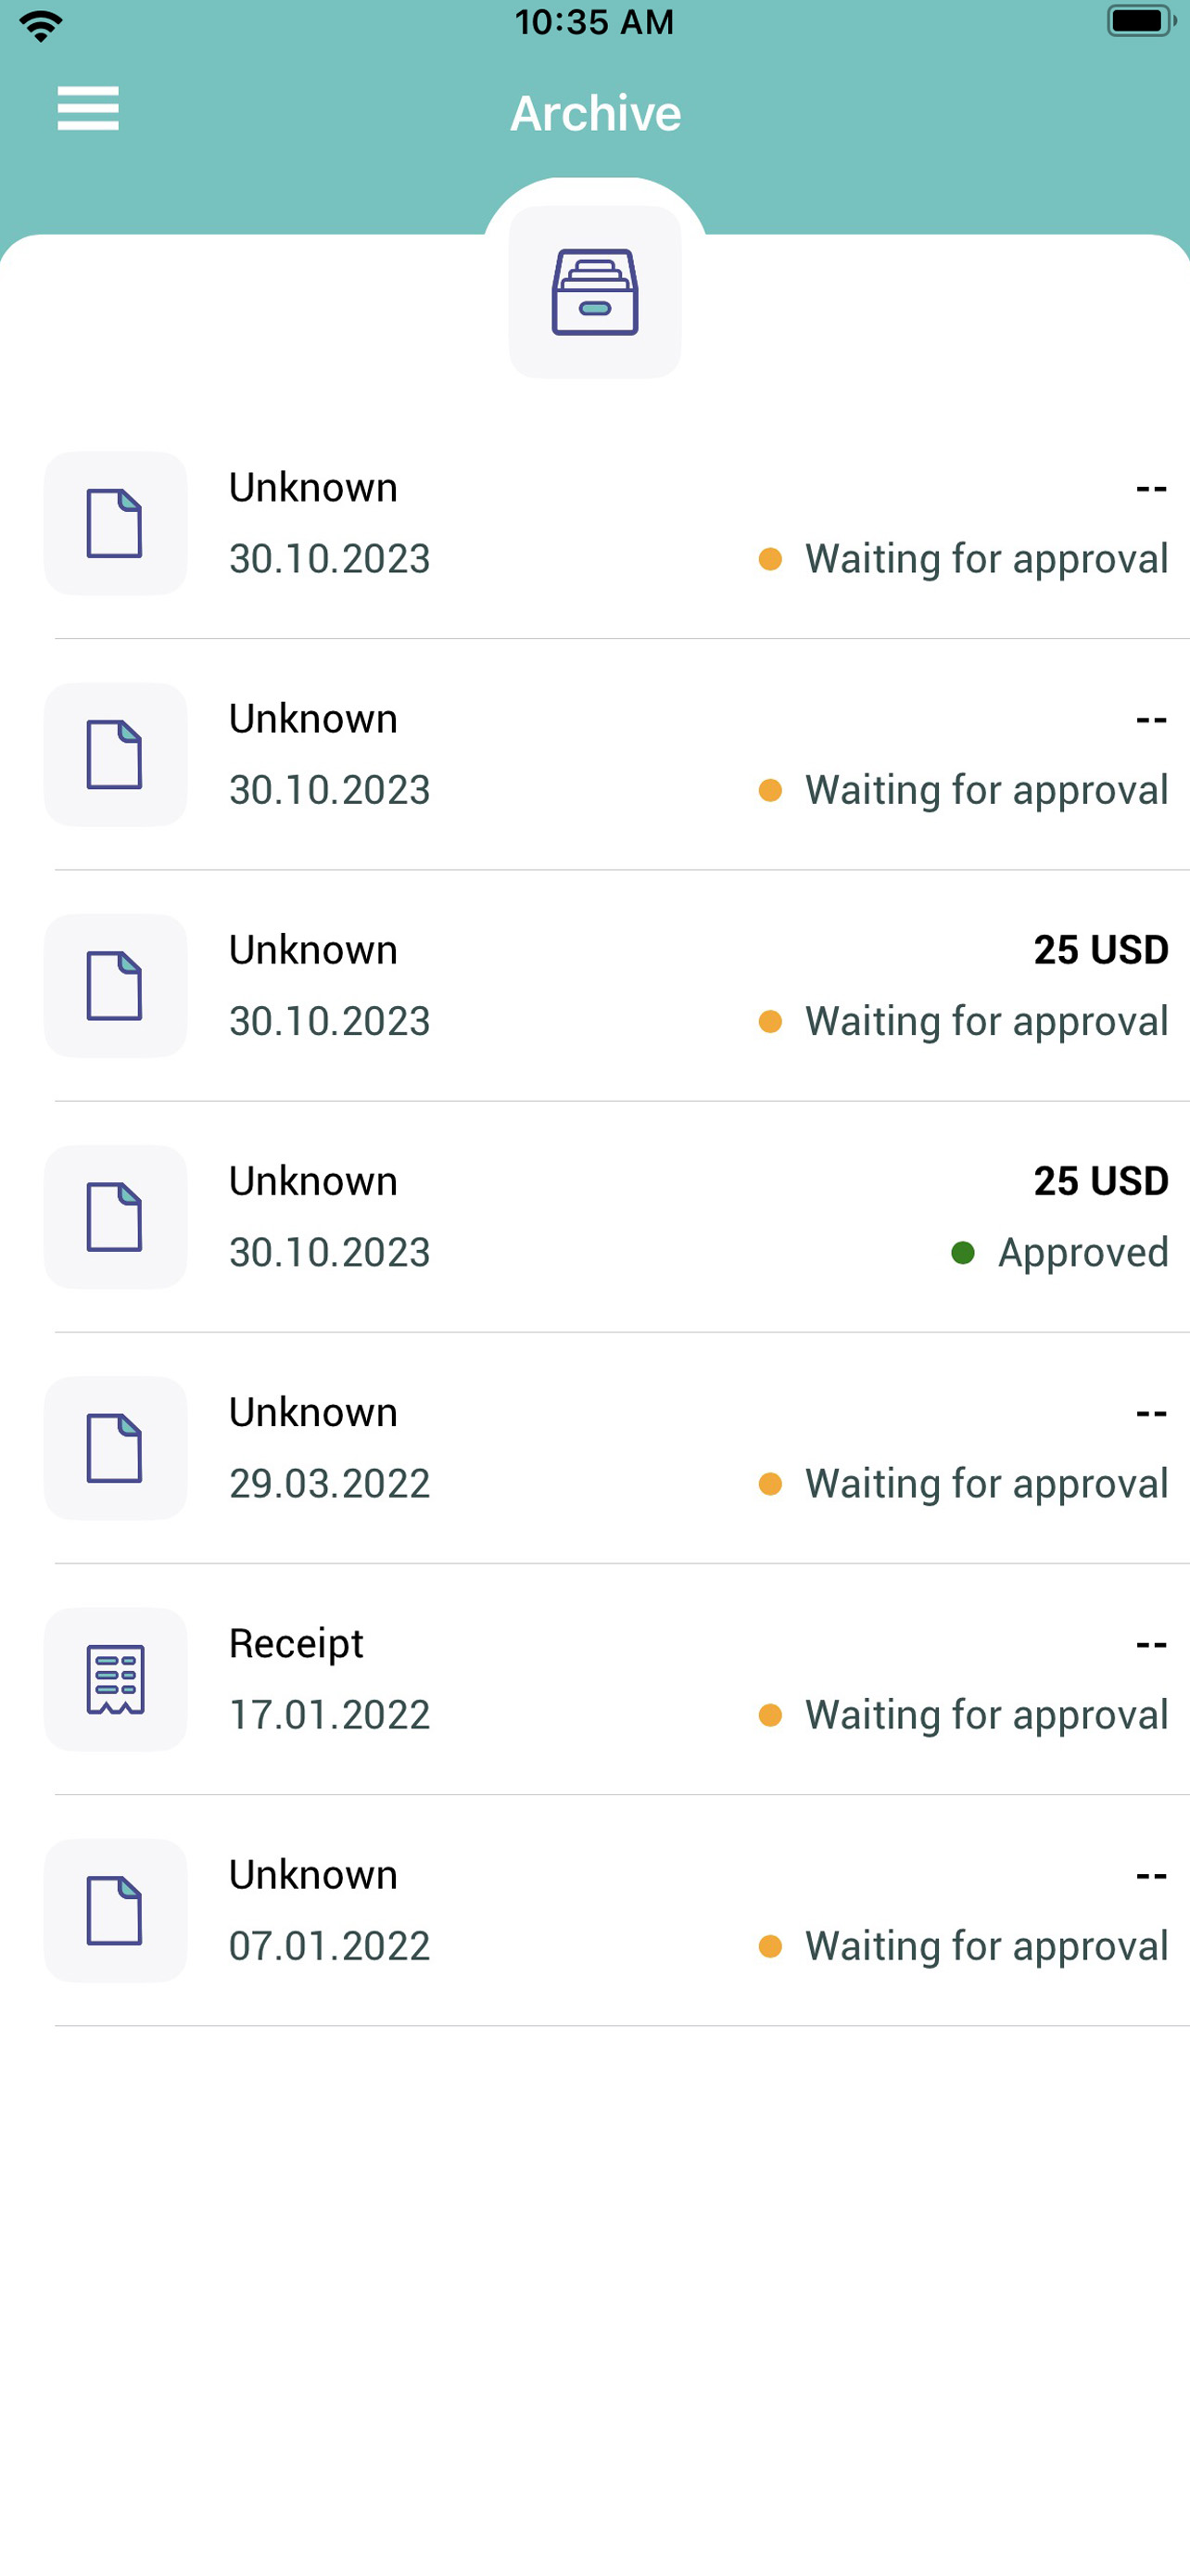
Task: Click orange status dot of Receipt entry
Action: coord(769,1715)
